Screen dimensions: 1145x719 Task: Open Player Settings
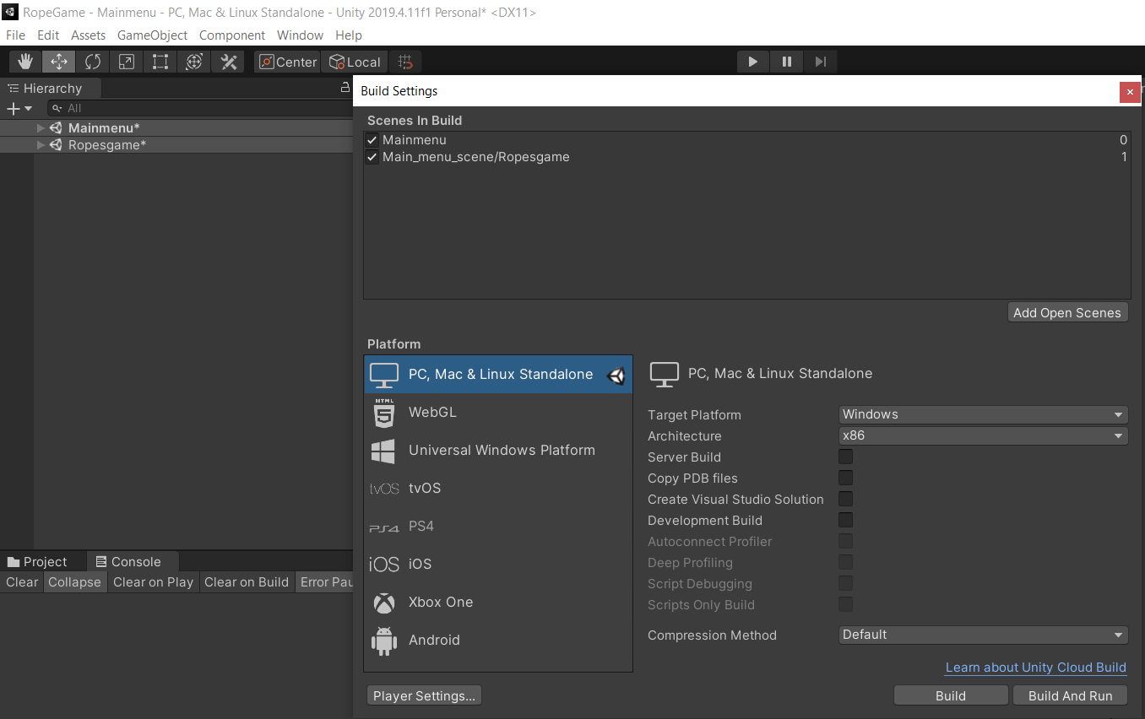pos(426,696)
